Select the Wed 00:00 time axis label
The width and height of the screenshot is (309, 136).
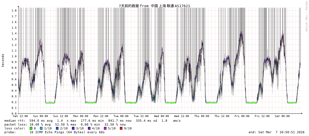[x=162, y=116]
